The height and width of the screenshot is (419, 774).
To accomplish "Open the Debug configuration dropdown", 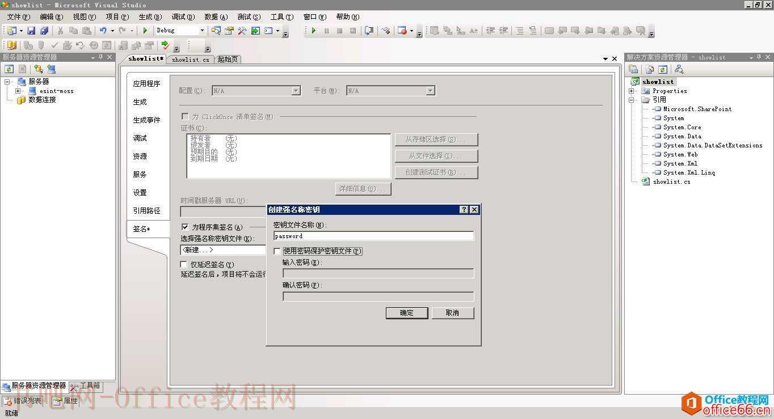I will (202, 31).
